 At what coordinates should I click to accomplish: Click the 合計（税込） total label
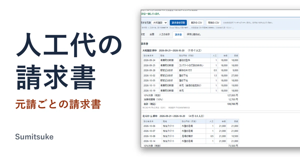pyautogui.click(x=149, y=103)
